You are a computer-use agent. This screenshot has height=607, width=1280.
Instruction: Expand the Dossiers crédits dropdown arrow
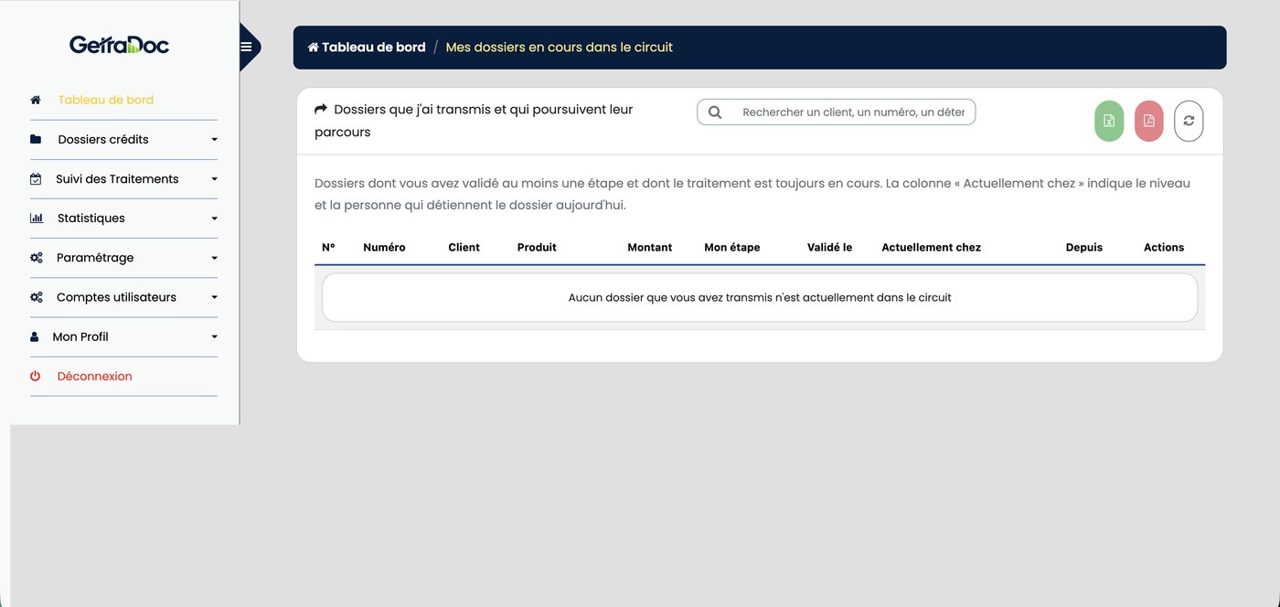[x=214, y=140]
